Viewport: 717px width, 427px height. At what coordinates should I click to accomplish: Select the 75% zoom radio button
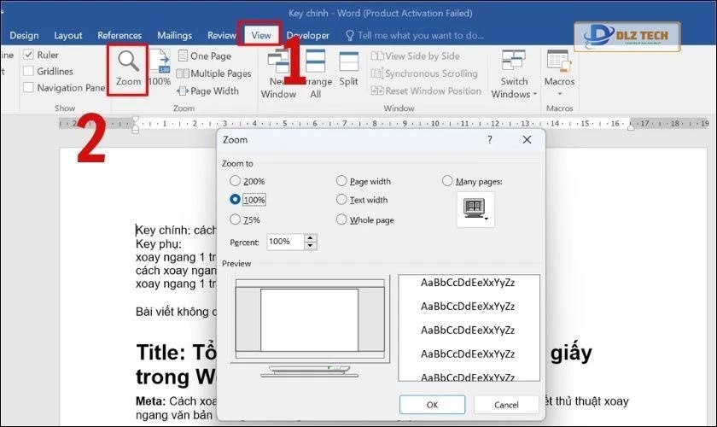click(x=235, y=219)
